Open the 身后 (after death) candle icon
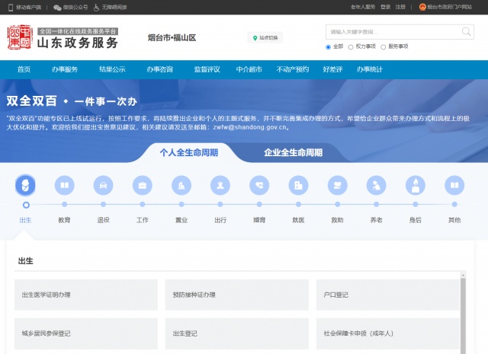Viewport: 488px width, 354px height. 415,185
